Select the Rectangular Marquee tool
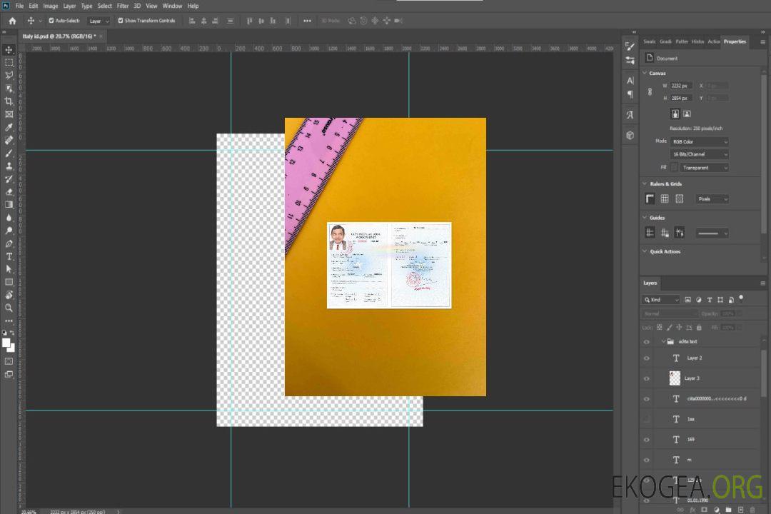Viewport: 771px width, 514px height. (9, 63)
